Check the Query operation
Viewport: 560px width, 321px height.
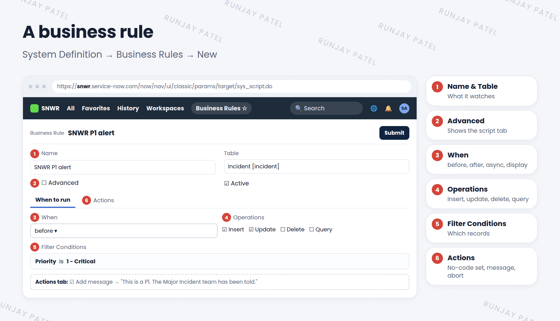(312, 229)
